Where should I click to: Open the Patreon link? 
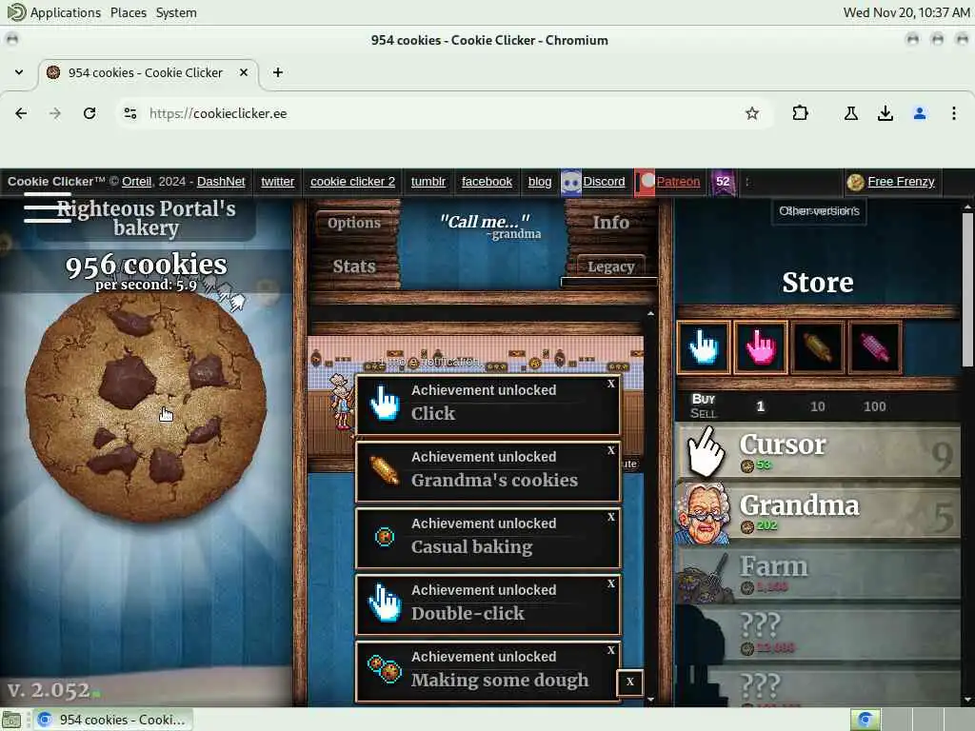tap(678, 182)
